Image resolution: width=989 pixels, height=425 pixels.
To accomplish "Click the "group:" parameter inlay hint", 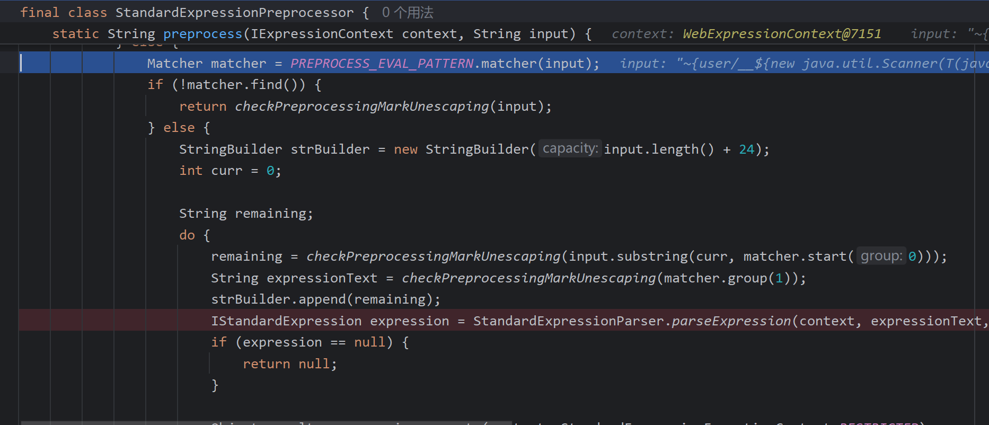I will pyautogui.click(x=881, y=256).
